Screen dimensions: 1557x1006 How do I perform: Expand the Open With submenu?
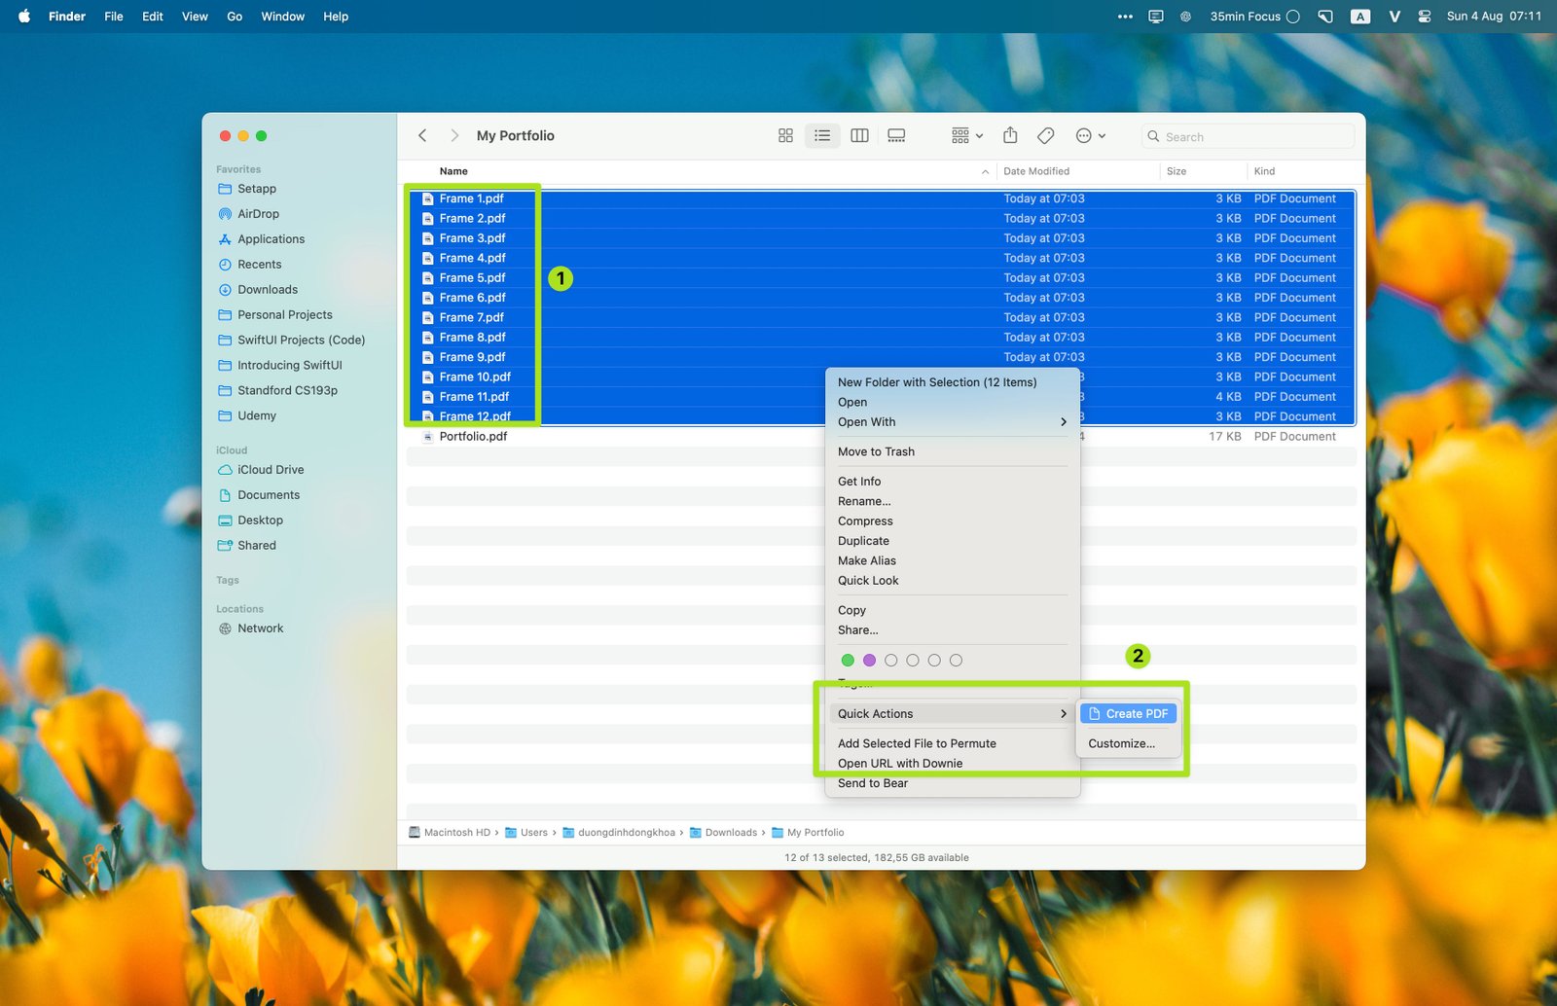tap(952, 422)
